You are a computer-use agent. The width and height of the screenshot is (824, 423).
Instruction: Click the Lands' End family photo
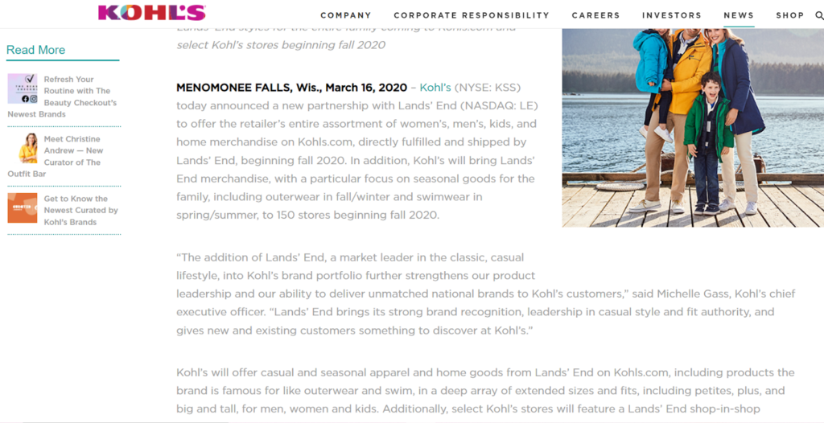tap(692, 127)
